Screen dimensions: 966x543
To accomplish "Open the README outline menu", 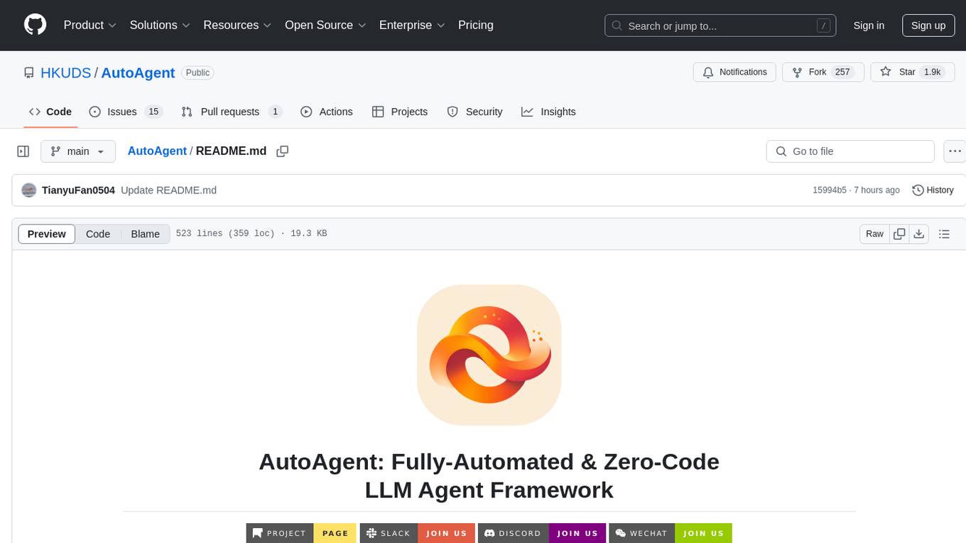I will (944, 234).
